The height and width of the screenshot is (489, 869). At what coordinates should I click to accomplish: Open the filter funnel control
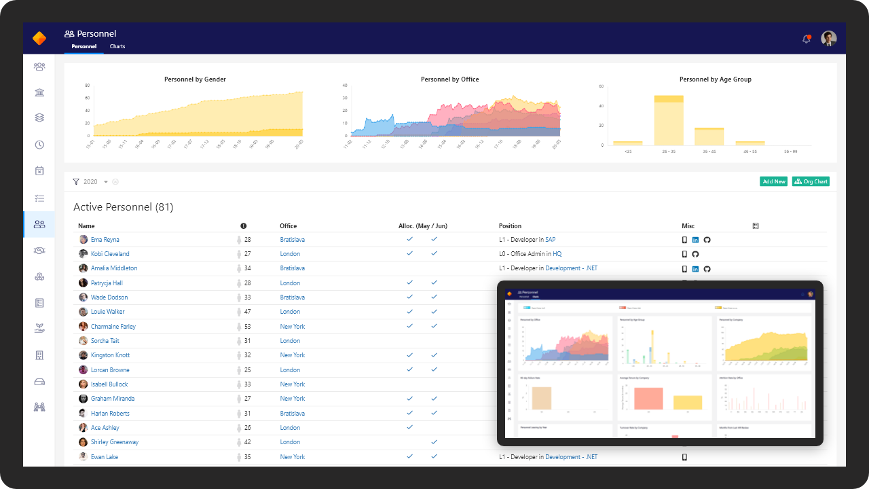(x=75, y=181)
